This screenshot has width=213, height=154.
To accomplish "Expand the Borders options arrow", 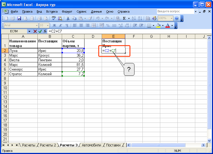I will click(153, 25).
